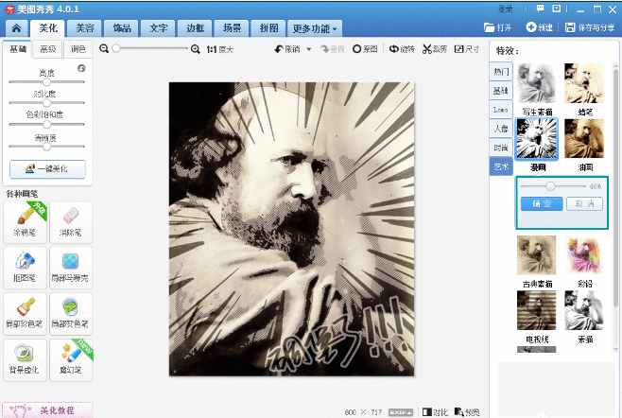This screenshot has width=622, height=418.
Task: Toggle the 原图 original image view
Action: pyautogui.click(x=364, y=49)
